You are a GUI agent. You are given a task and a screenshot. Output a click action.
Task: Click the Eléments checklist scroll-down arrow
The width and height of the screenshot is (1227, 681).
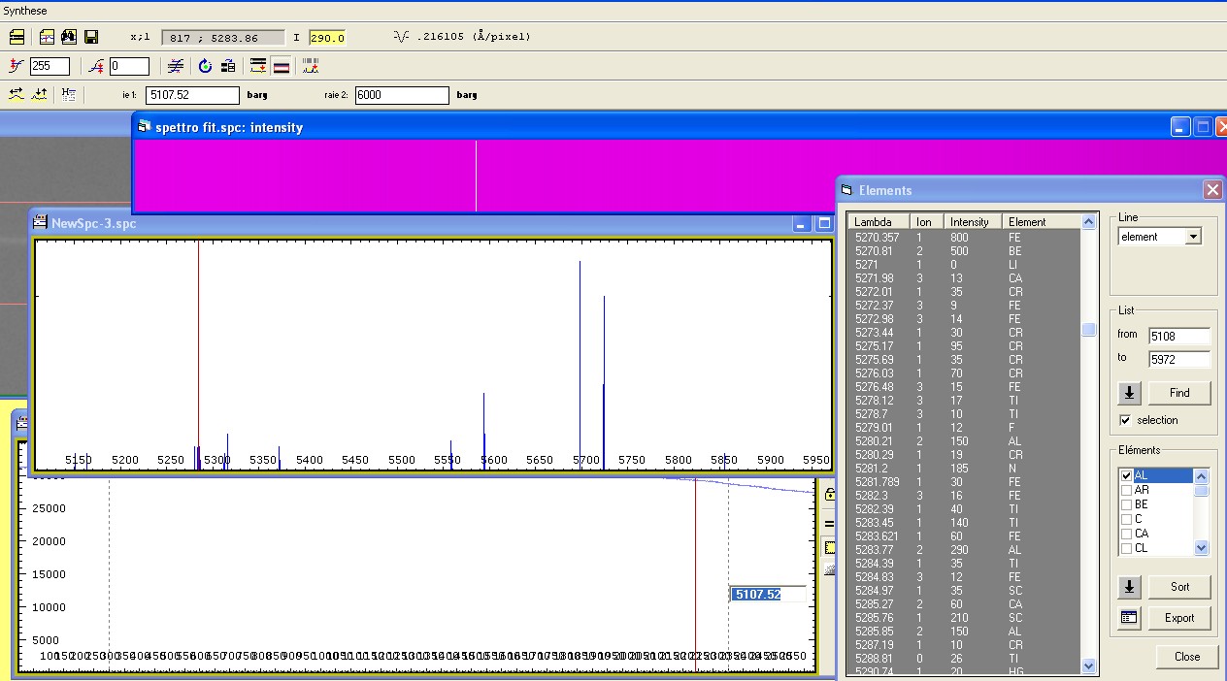(1202, 548)
